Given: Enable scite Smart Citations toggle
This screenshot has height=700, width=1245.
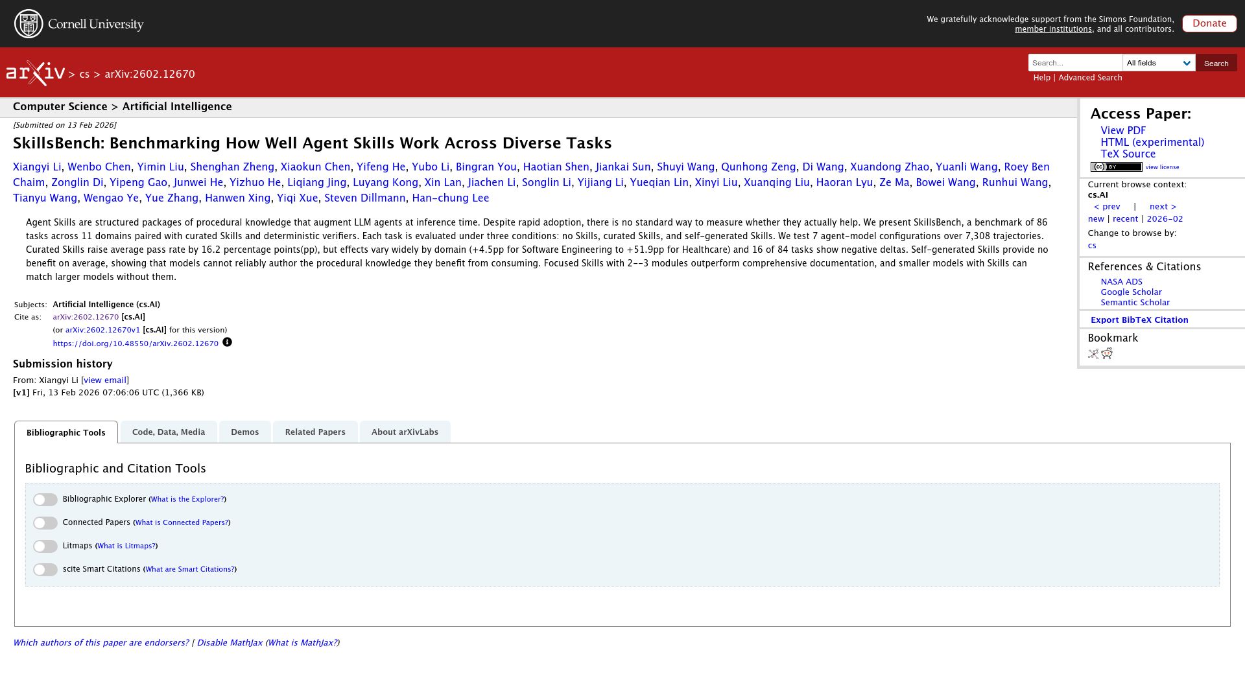Looking at the screenshot, I should tap(45, 570).
